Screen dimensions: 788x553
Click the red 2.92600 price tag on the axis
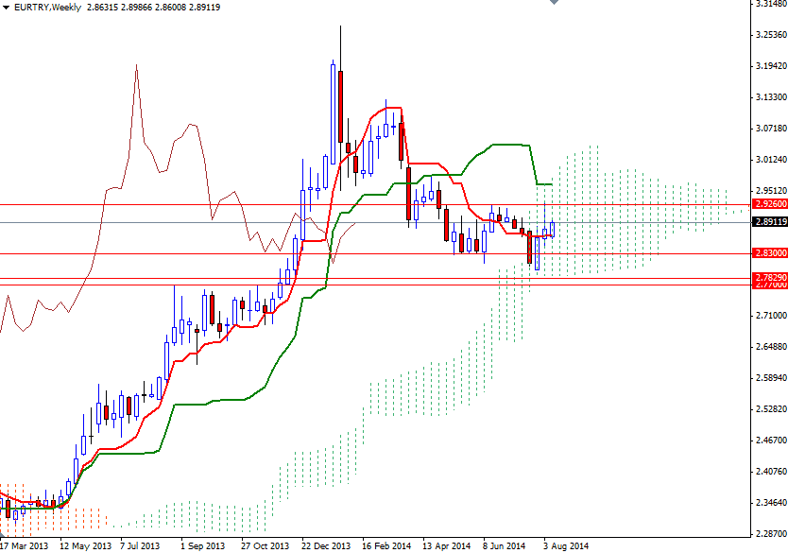[x=765, y=202]
